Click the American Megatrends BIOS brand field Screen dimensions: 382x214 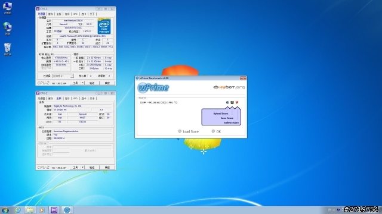tap(82, 131)
